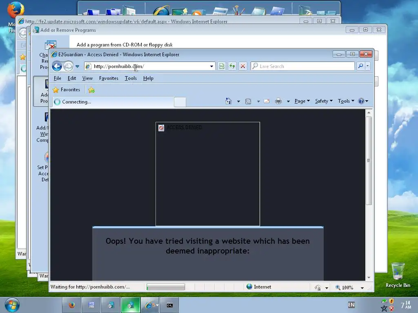Viewport: 418px width, 313px height.
Task: Open the Tools menu in menu bar
Action: [131, 78]
